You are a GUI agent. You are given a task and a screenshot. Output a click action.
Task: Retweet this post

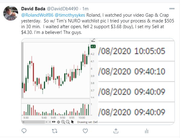tap(55, 131)
